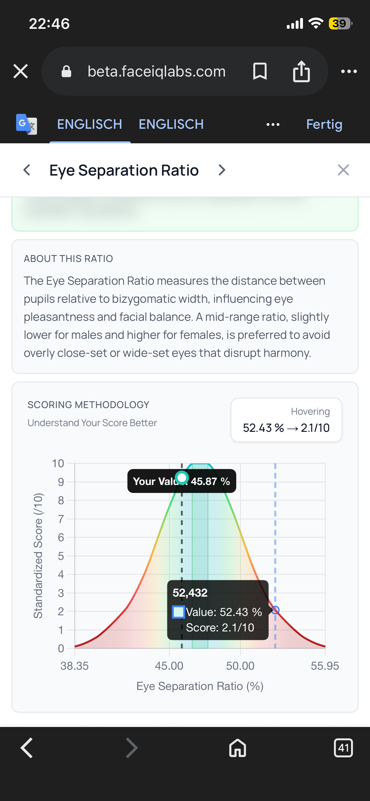370x801 pixels.
Task: Open translate bar more options dots
Action: coord(273,124)
